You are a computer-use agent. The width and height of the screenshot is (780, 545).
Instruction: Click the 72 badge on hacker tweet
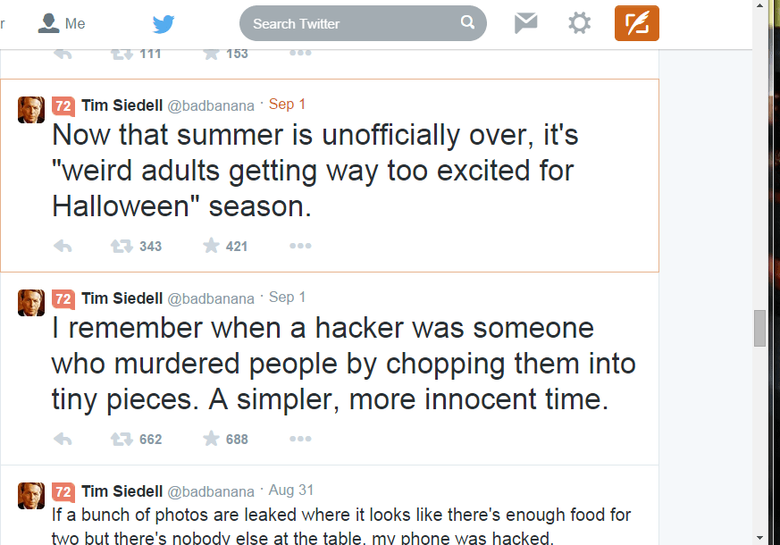(x=63, y=299)
